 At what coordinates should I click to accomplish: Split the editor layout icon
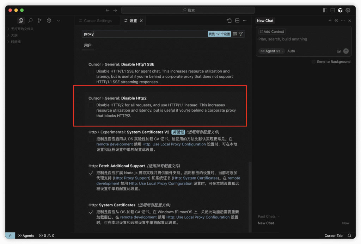[237, 21]
